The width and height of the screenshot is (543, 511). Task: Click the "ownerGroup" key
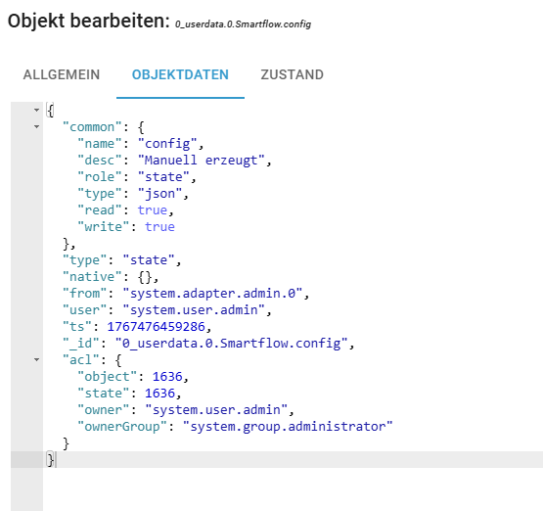(x=122, y=426)
